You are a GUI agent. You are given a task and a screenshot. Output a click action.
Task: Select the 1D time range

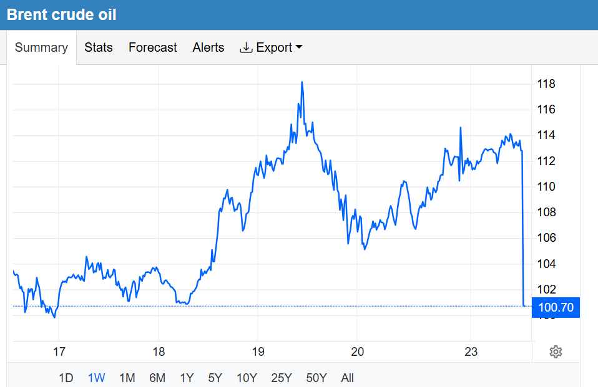tap(66, 378)
